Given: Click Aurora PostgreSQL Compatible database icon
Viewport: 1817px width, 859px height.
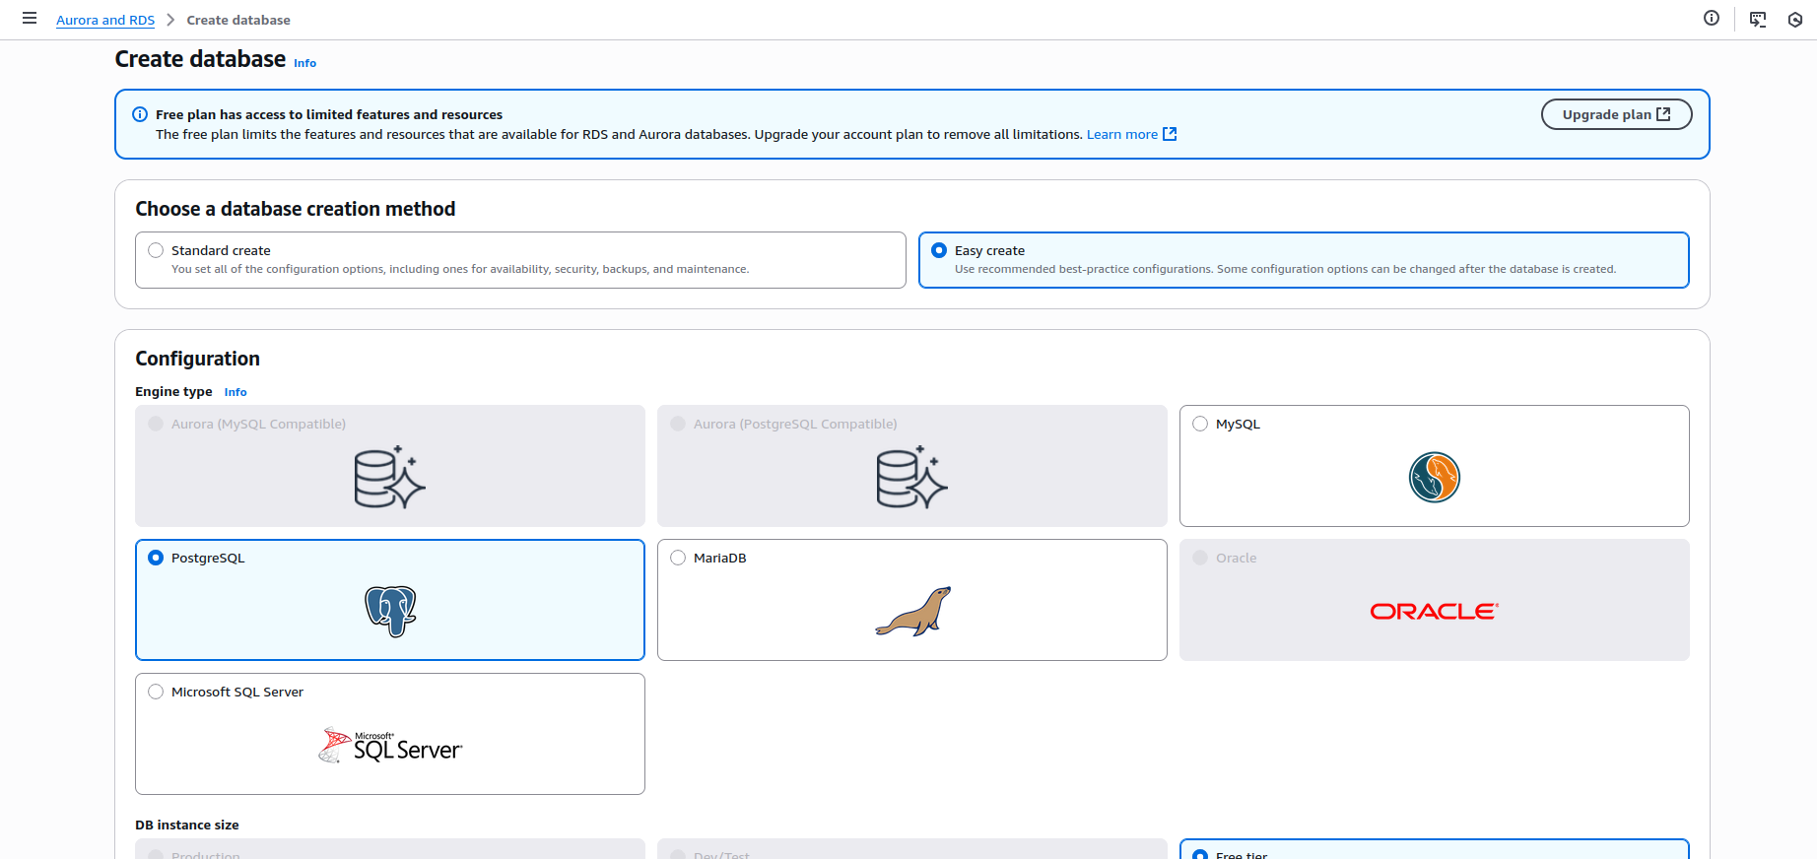Looking at the screenshot, I should tap(912, 477).
